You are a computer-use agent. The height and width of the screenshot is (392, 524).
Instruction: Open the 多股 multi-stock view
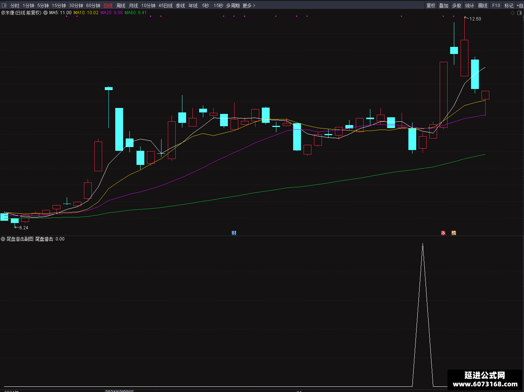(x=456, y=6)
